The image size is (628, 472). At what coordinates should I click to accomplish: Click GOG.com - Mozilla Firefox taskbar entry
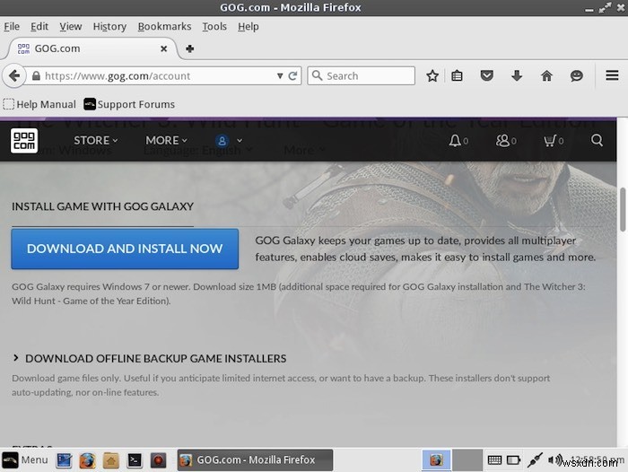pos(255,460)
